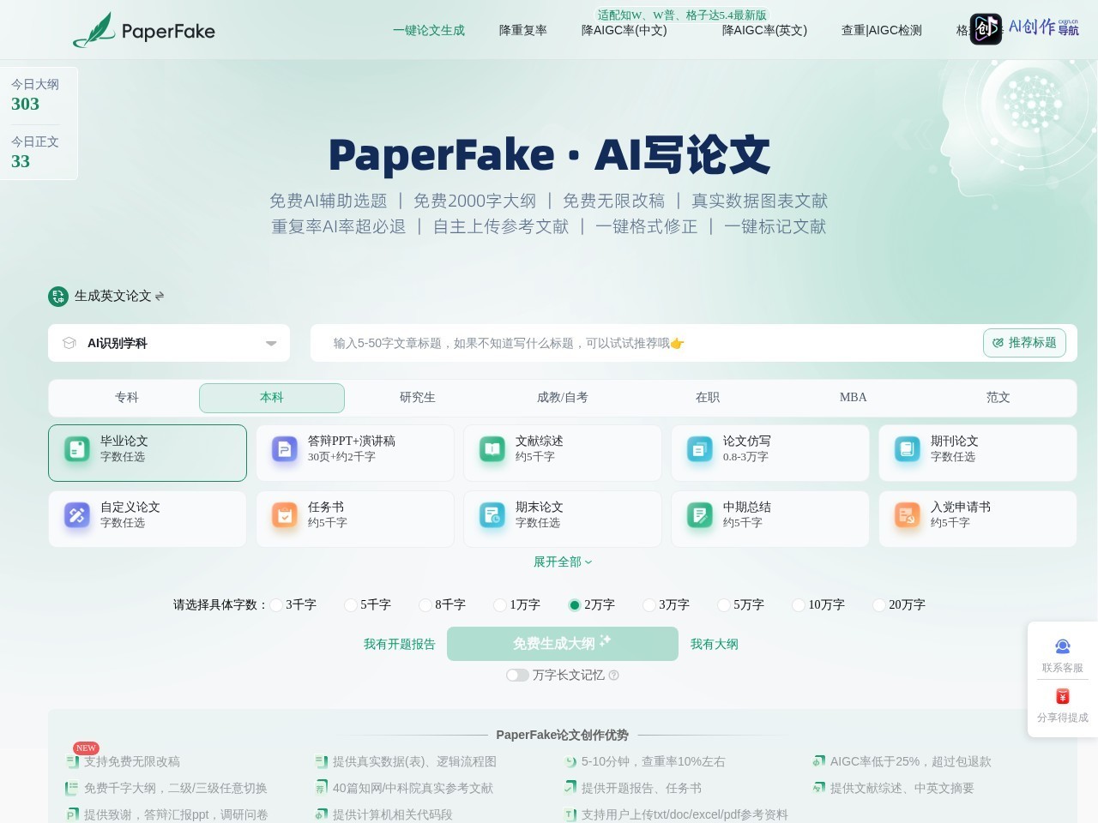Viewport: 1098px width, 823px height.
Task: Select the 文献综述 green book icon
Action: [492, 448]
